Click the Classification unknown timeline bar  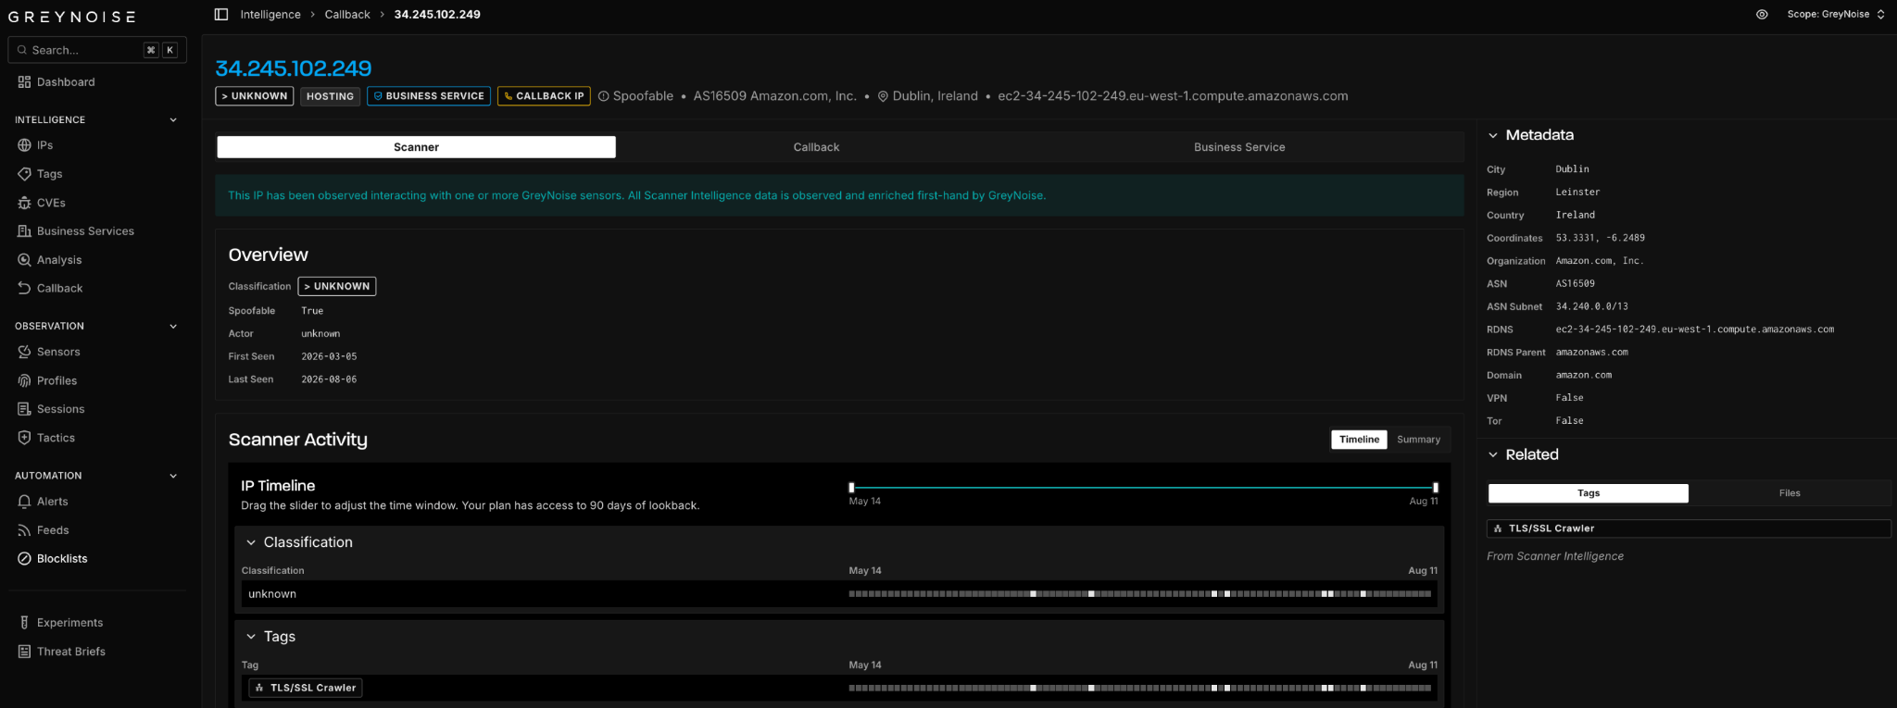(1140, 594)
